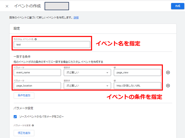The width and height of the screenshot is (185, 138).
Task: Click the page_view value field
Action: tap(137, 72)
